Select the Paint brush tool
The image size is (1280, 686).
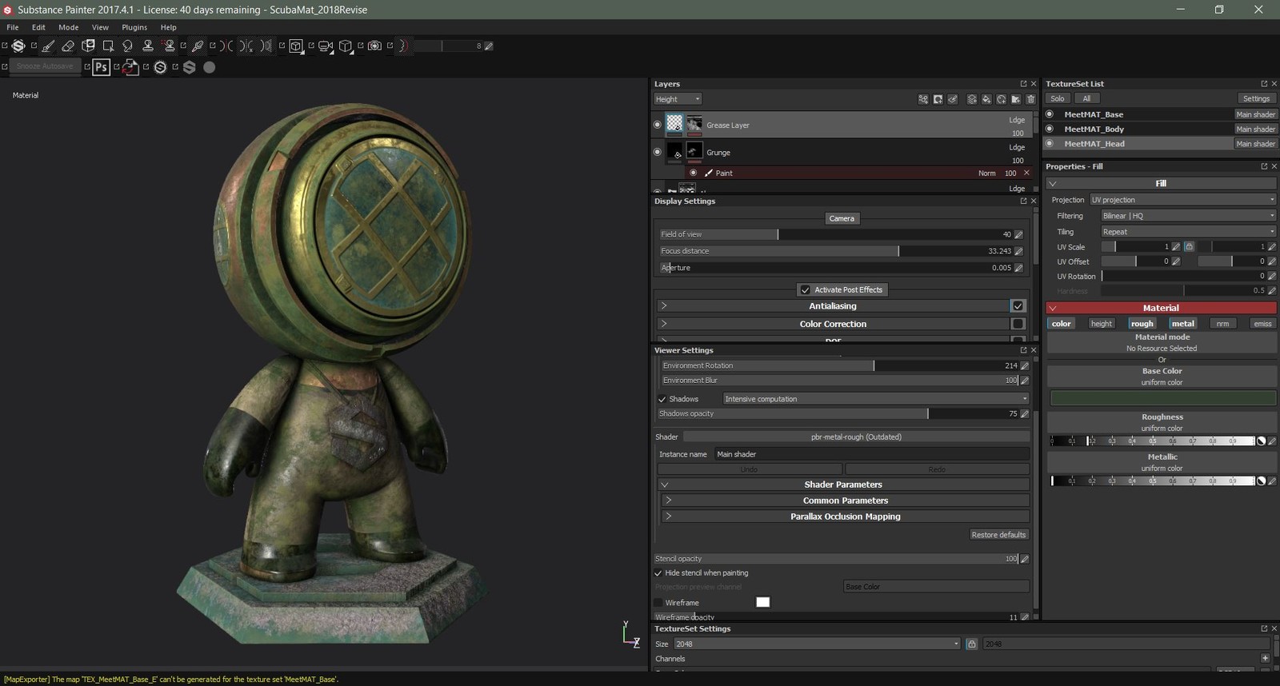click(48, 46)
